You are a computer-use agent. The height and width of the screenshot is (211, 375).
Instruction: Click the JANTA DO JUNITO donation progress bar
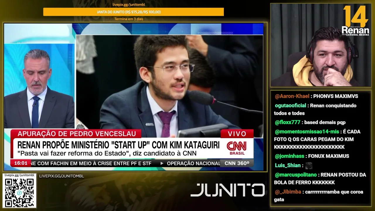(133, 12)
